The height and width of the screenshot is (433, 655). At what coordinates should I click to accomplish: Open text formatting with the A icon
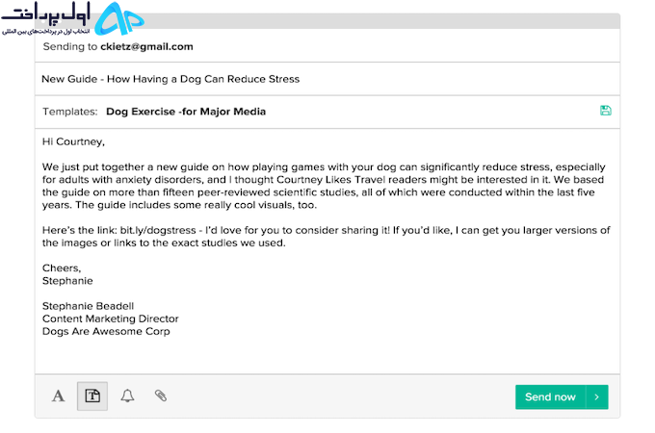pos(58,395)
